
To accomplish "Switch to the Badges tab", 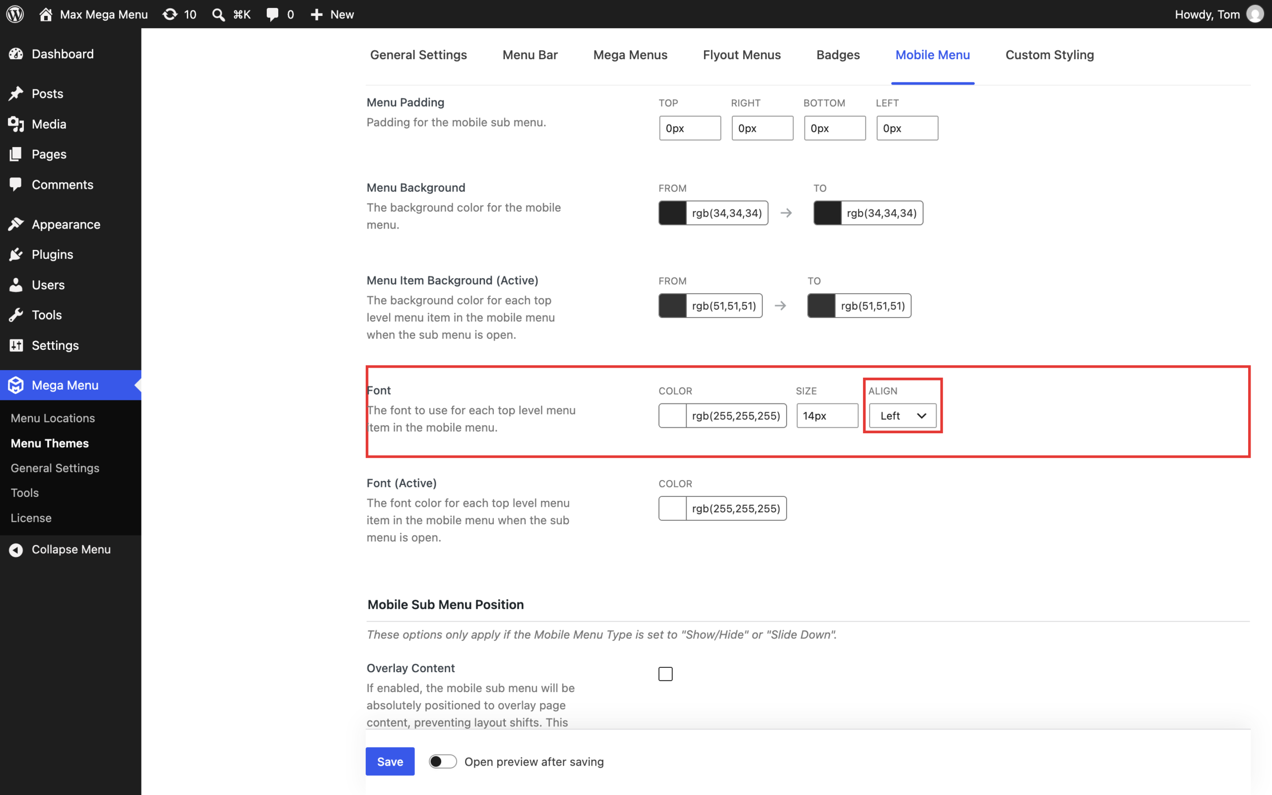I will click(838, 55).
